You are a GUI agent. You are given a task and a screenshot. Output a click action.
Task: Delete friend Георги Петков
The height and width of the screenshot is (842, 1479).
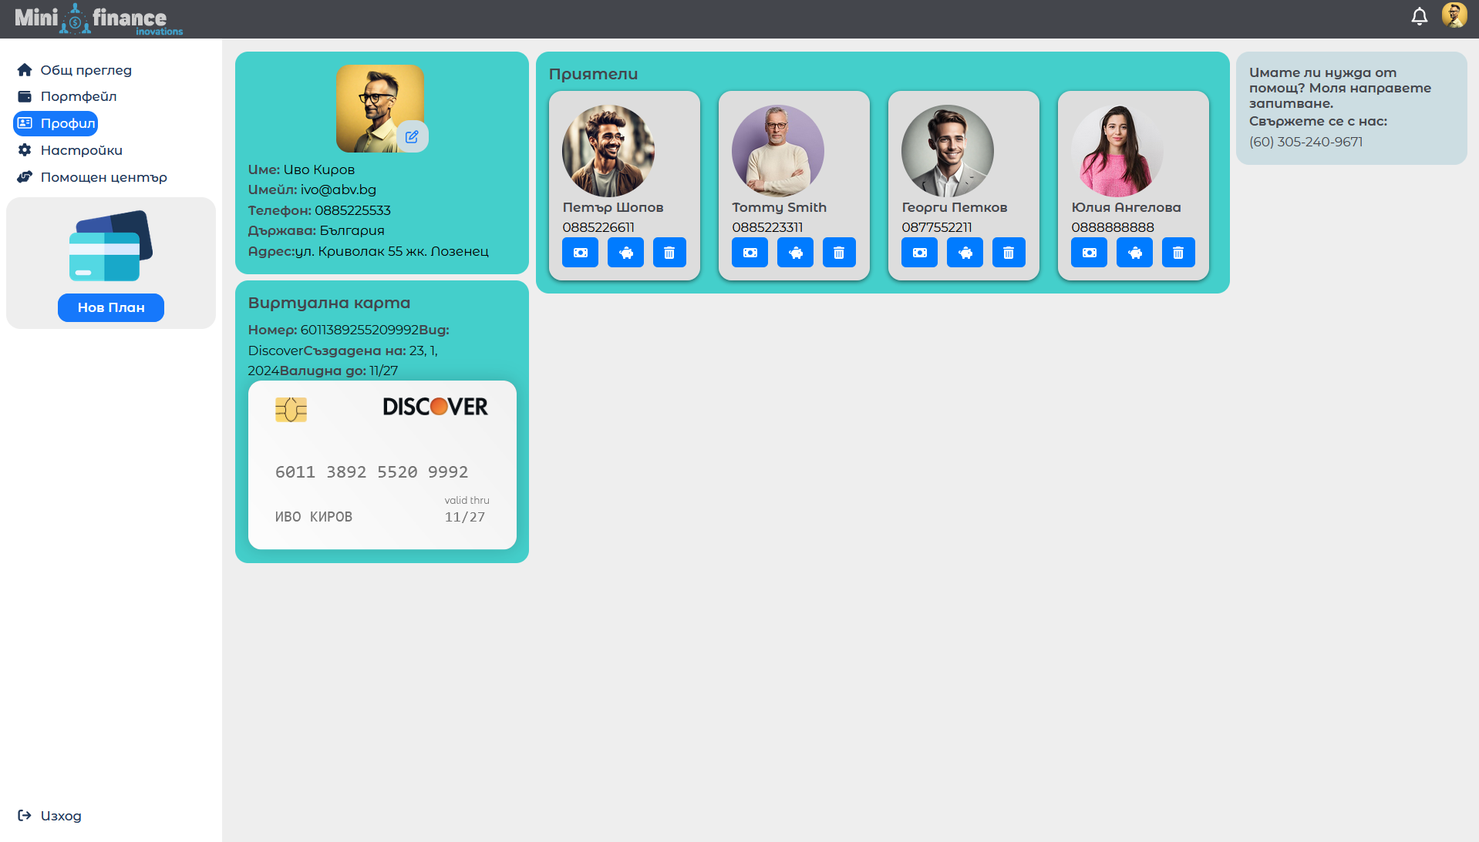pyautogui.click(x=1009, y=252)
